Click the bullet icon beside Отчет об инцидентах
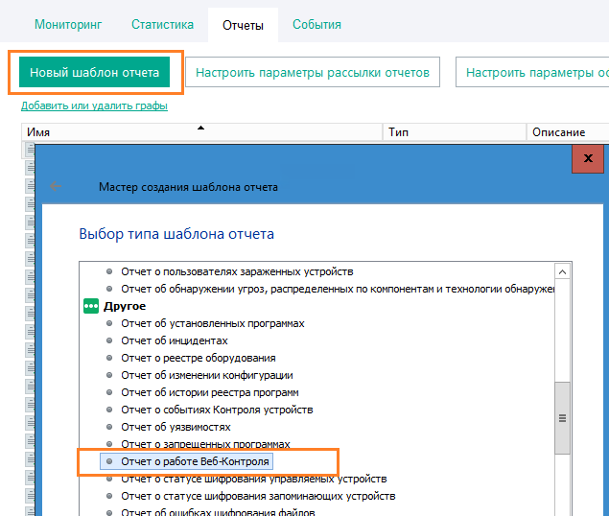 109,340
